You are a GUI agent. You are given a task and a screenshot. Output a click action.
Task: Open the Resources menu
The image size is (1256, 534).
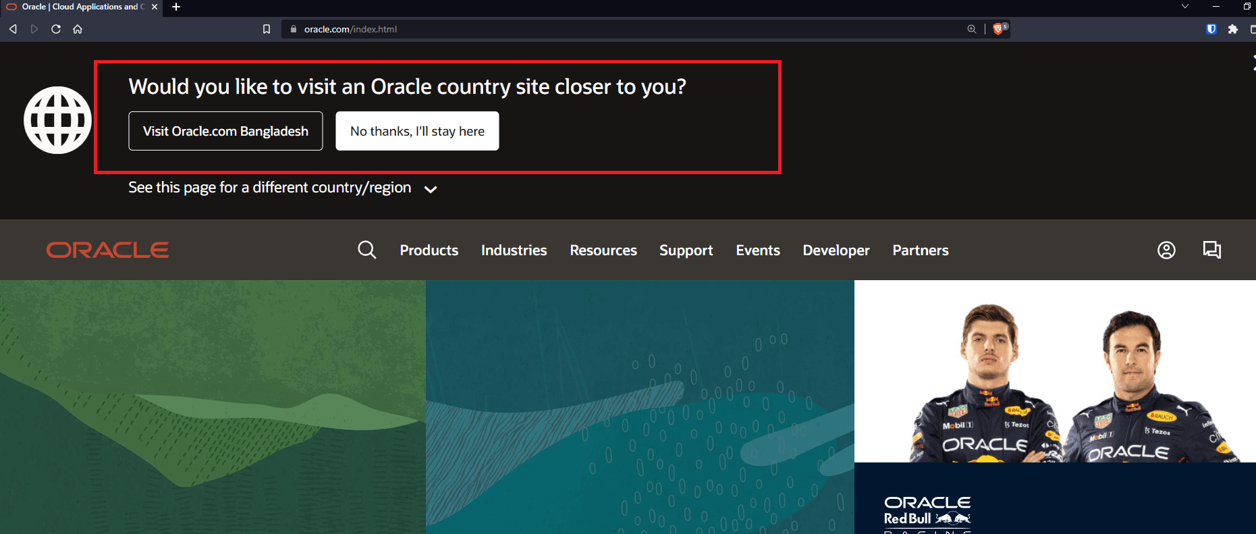coord(603,250)
